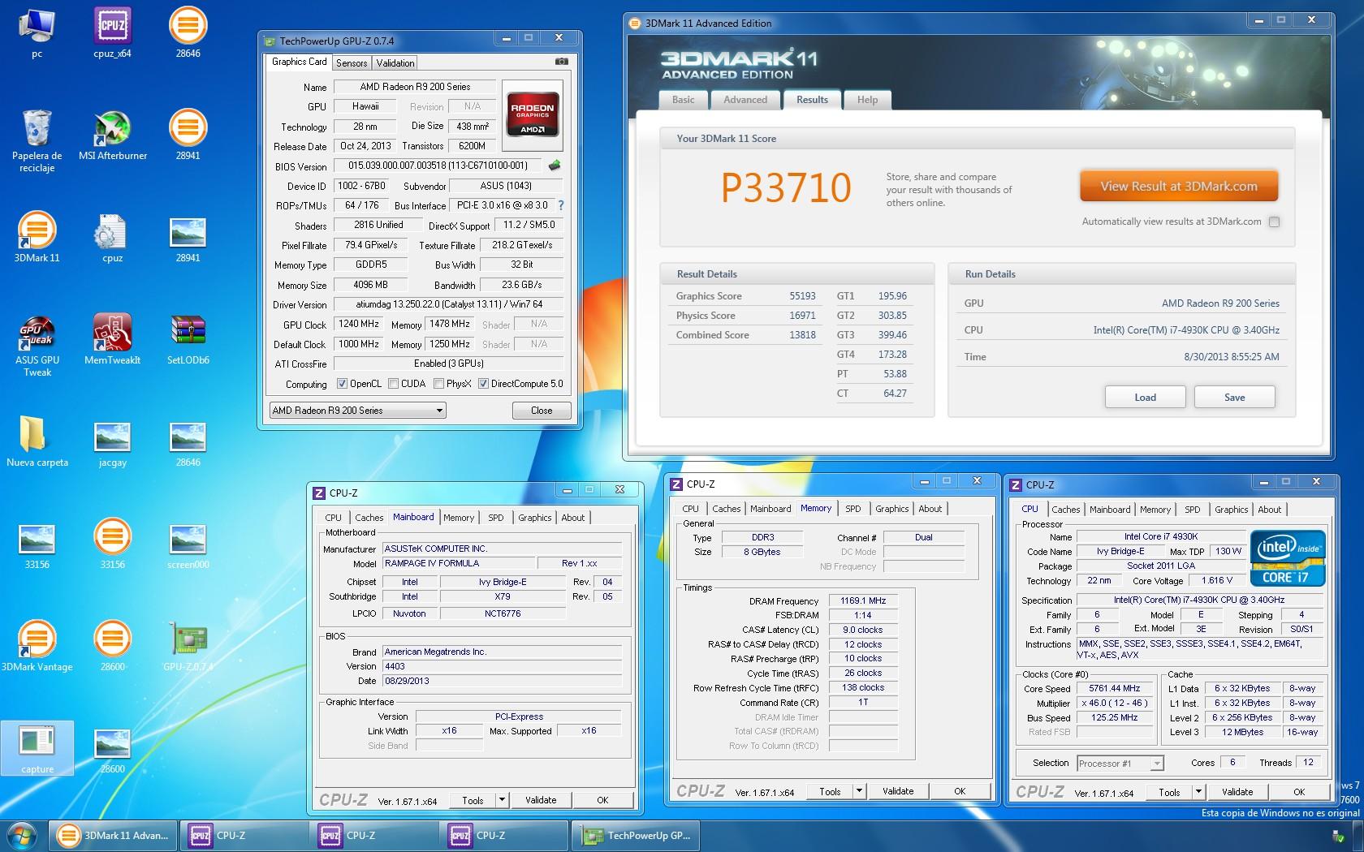Viewport: 1364px width, 852px height.
Task: Switch to Sensors tab in GPU-Z
Action: (x=352, y=62)
